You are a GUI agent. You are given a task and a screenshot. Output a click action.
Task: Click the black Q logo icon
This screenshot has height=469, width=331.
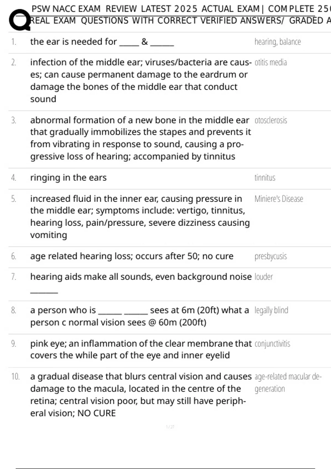coord(19,20)
